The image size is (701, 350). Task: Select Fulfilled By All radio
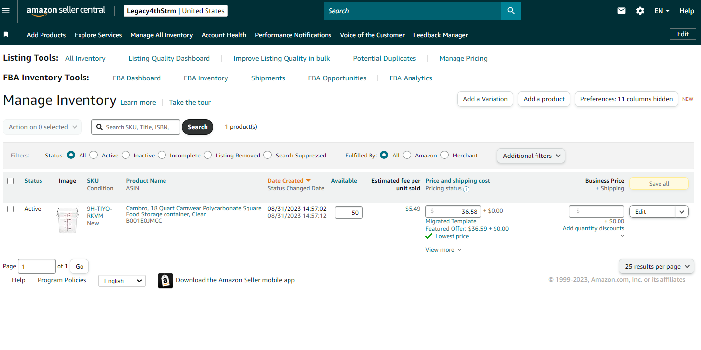coord(384,155)
